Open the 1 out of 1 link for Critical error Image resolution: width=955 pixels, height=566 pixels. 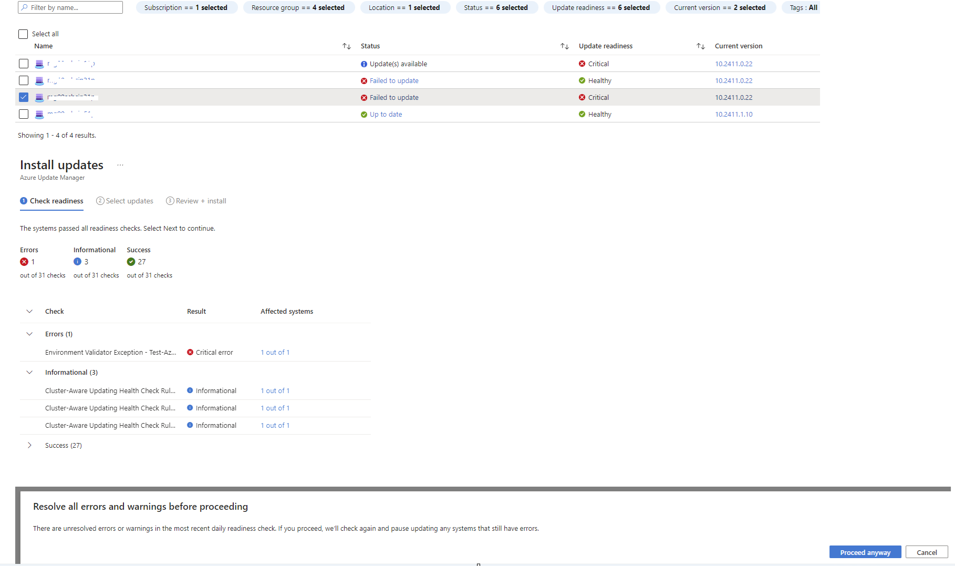point(275,352)
